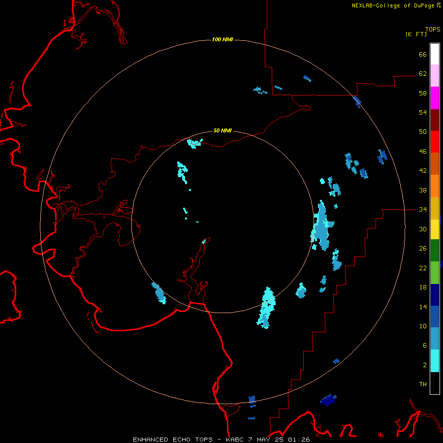Click the '38' scale value
This screenshot has height=443, width=443.
[423, 190]
